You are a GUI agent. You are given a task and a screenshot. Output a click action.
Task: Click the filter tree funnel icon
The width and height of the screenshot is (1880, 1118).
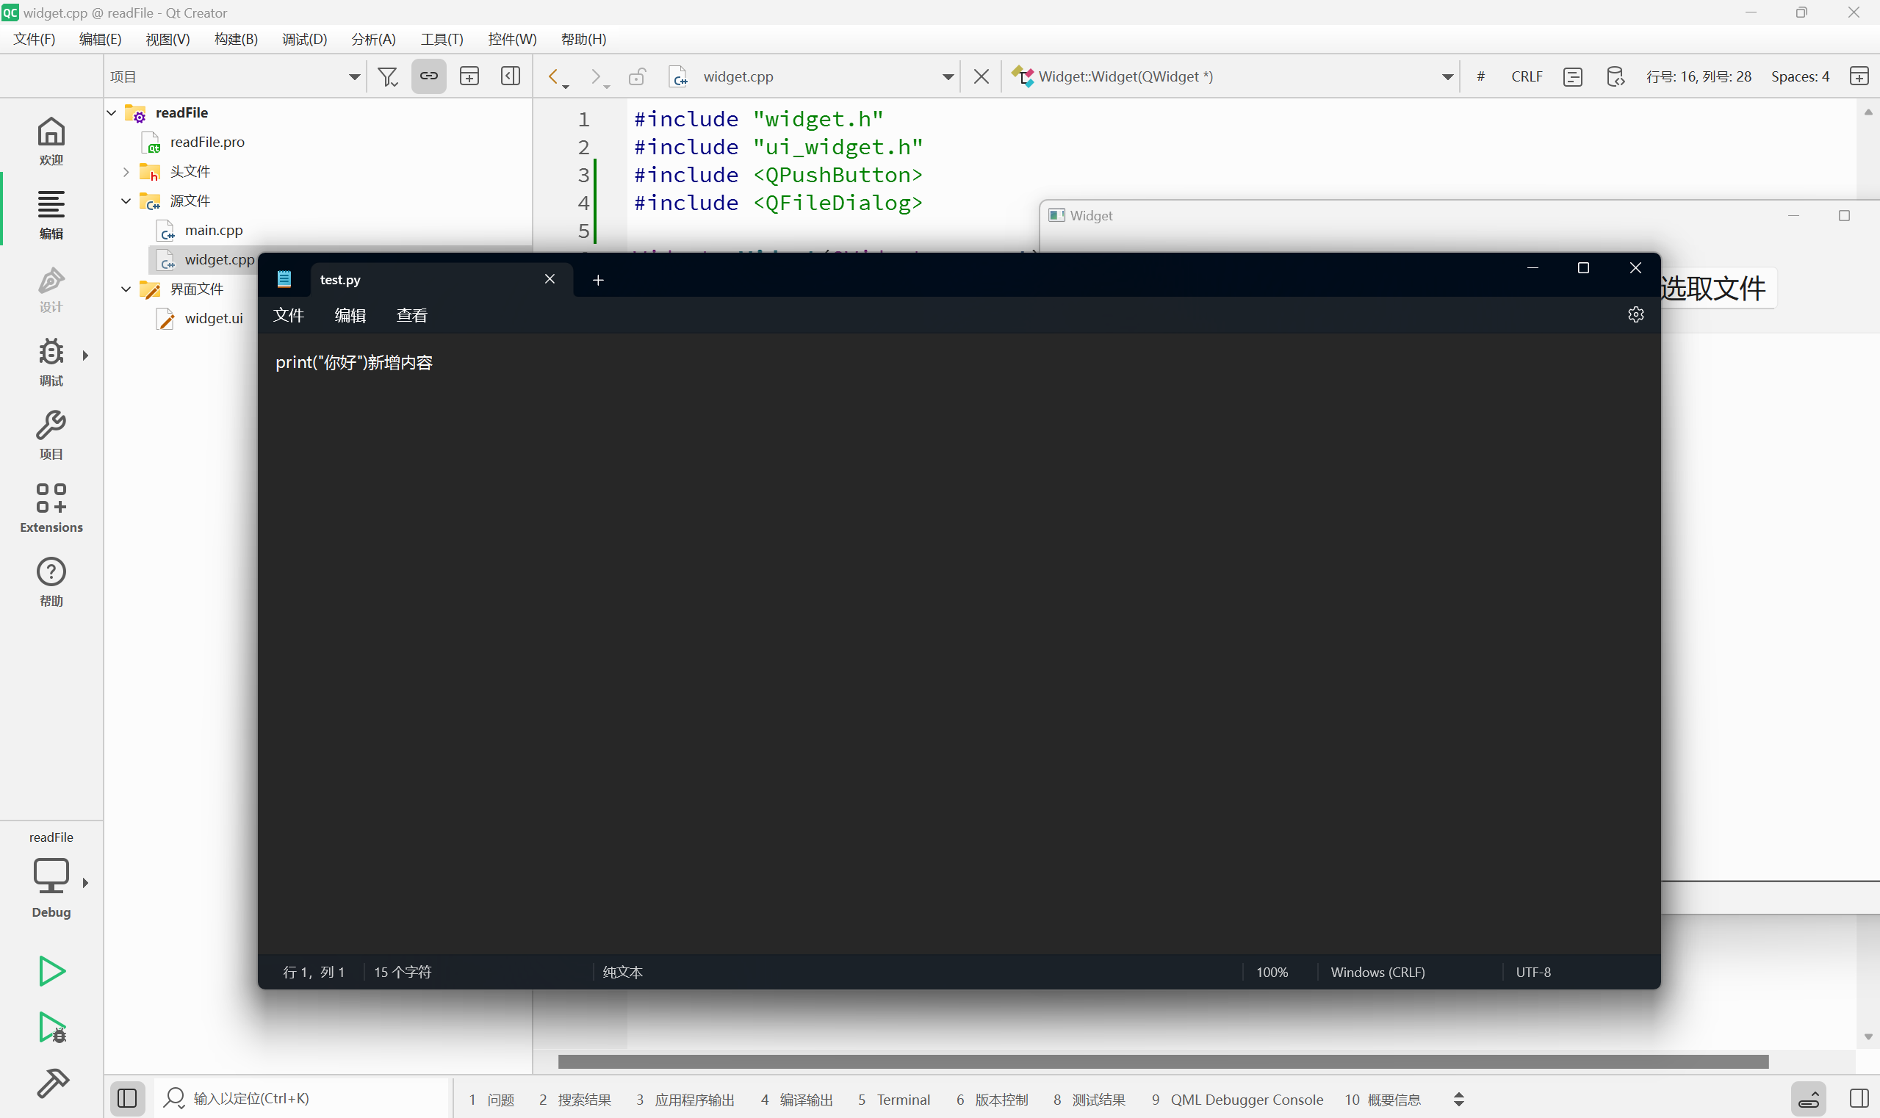pos(387,77)
